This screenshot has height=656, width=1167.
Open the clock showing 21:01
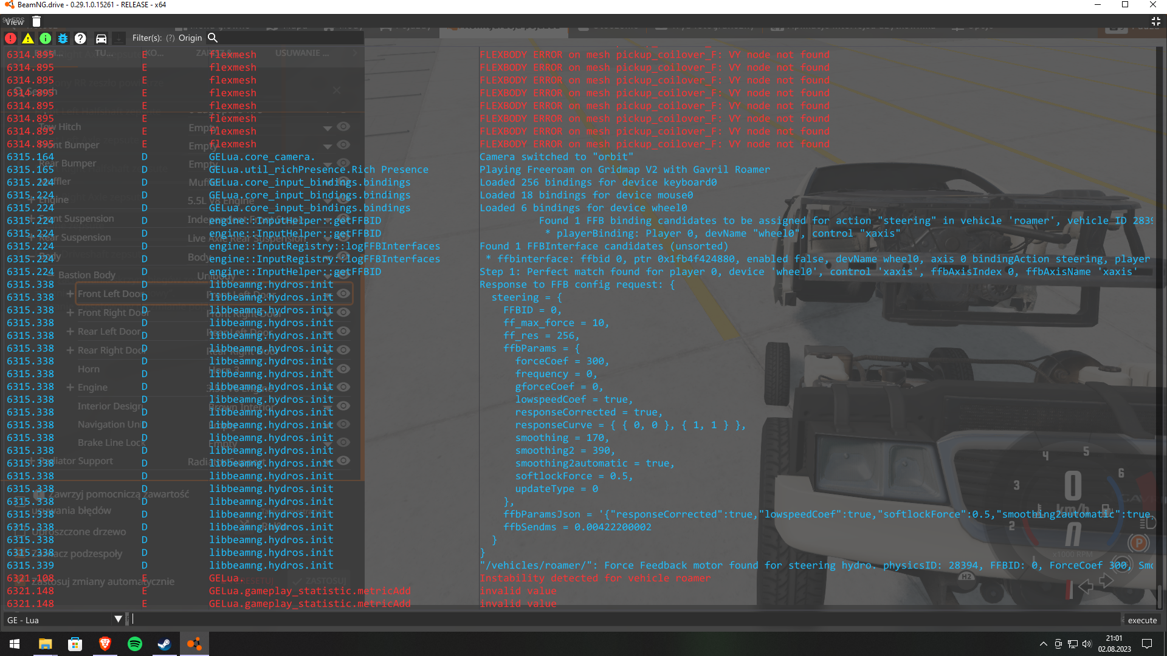(1114, 644)
